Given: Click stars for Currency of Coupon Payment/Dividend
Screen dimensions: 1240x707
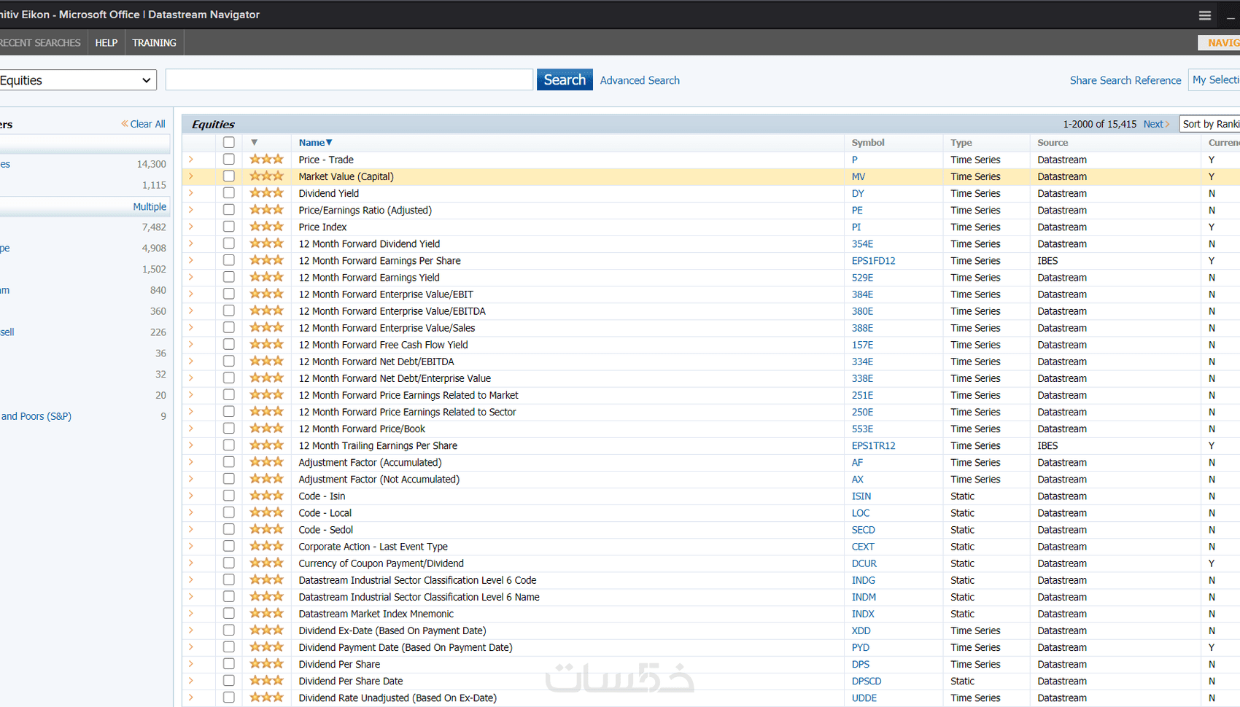Looking at the screenshot, I should pyautogui.click(x=266, y=563).
